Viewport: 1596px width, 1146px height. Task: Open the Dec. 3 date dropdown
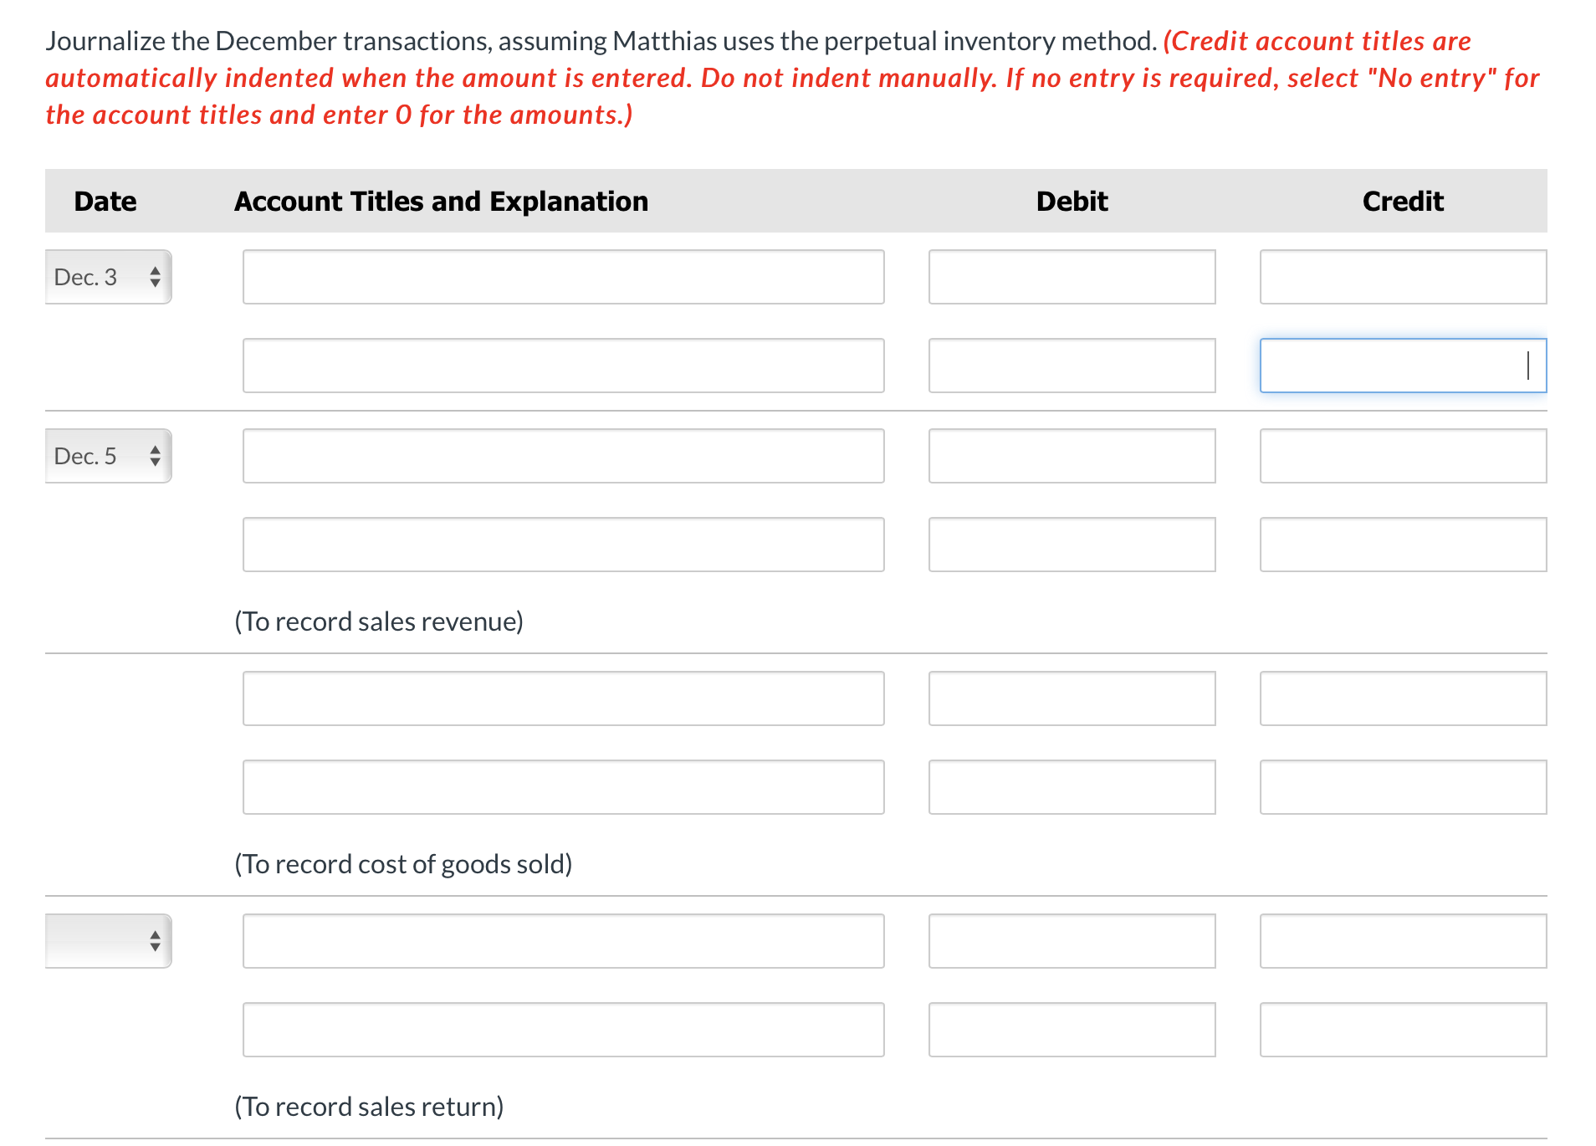click(108, 277)
